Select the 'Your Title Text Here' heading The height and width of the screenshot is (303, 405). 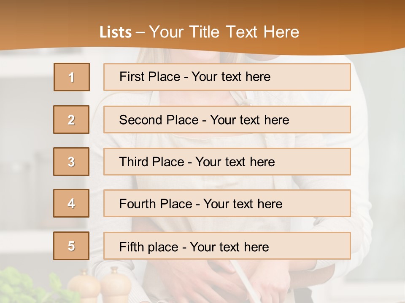click(x=224, y=32)
